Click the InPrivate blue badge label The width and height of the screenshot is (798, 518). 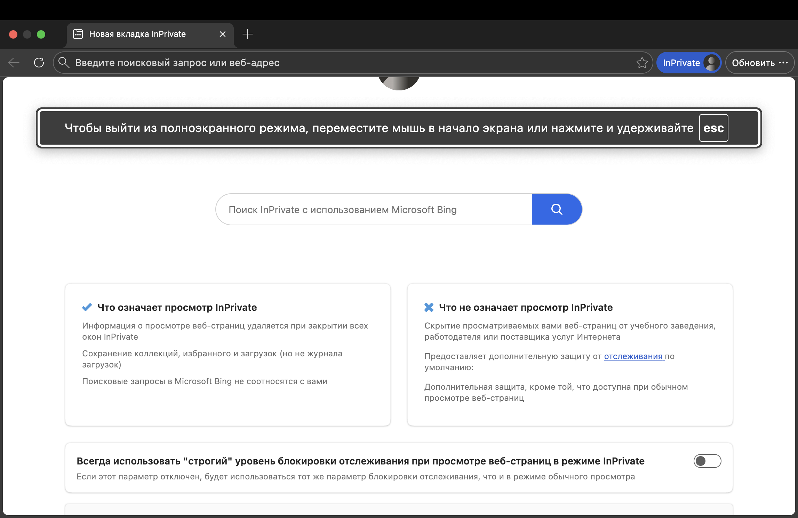(x=681, y=63)
